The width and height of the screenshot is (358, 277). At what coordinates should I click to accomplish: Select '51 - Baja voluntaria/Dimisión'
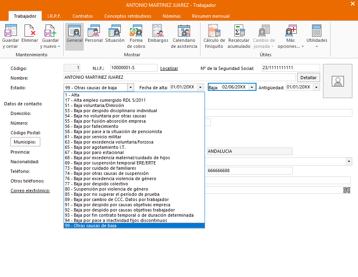[x=134, y=105]
